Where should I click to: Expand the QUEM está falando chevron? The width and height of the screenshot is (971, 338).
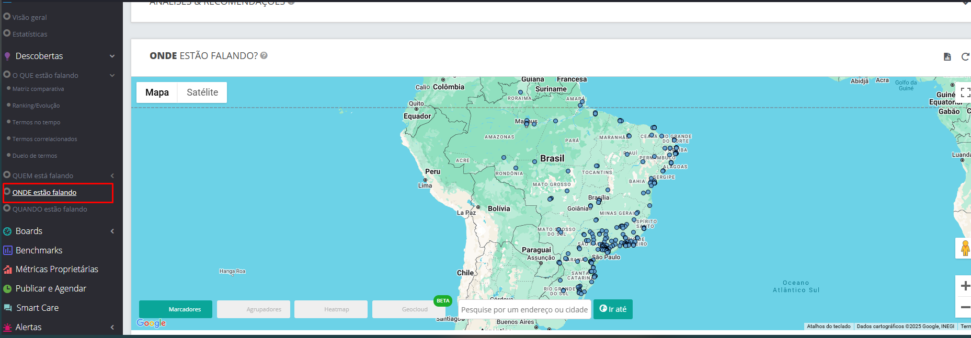(112, 176)
